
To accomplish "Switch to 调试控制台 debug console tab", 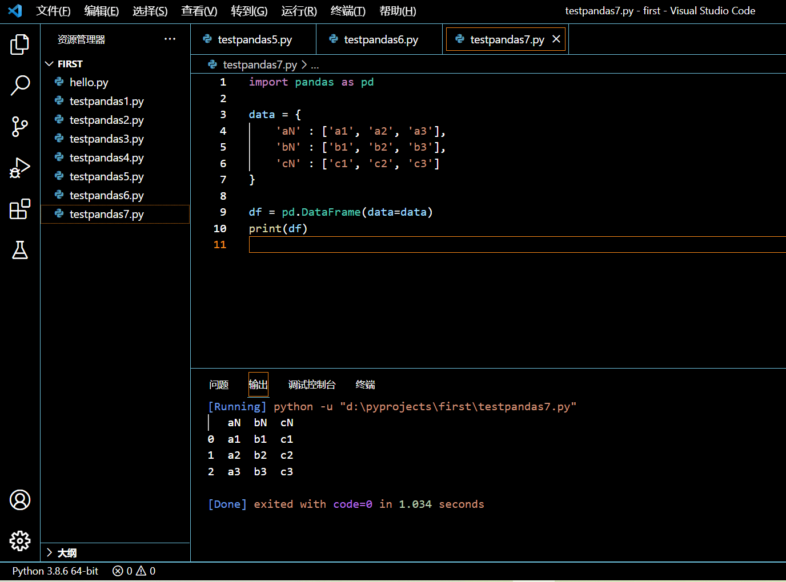I will coord(312,385).
